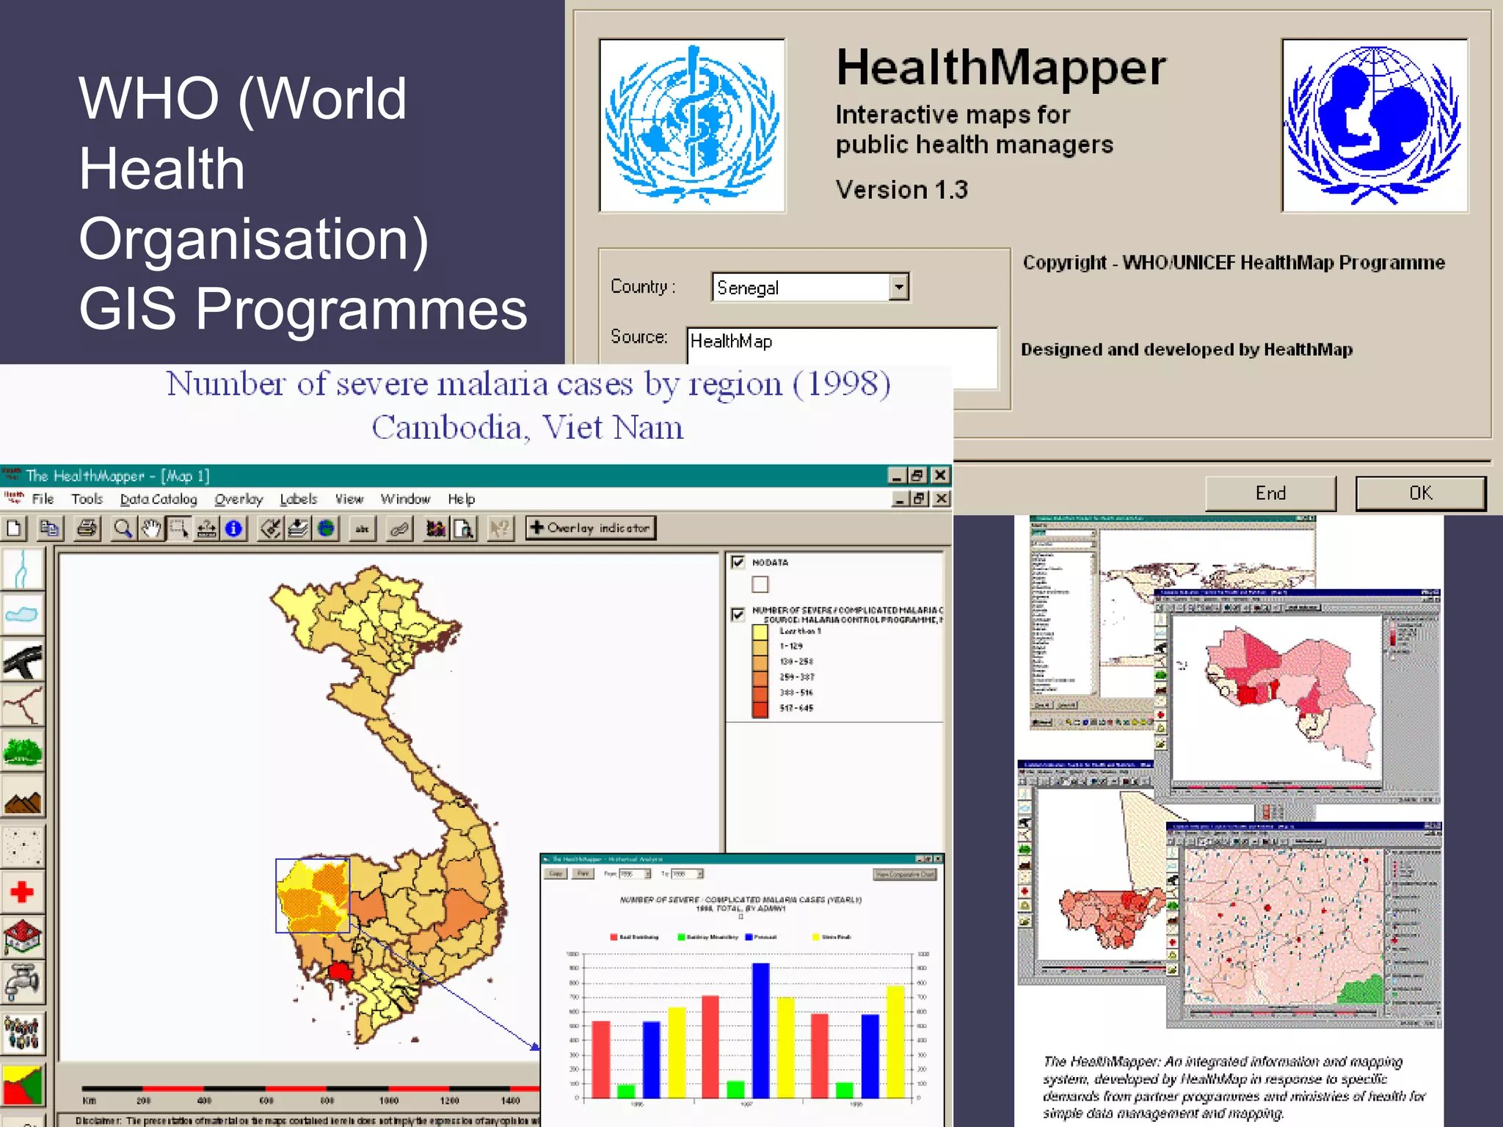Toggle the minor roads brown lines icon
1503x1127 pixels.
pyautogui.click(x=23, y=706)
